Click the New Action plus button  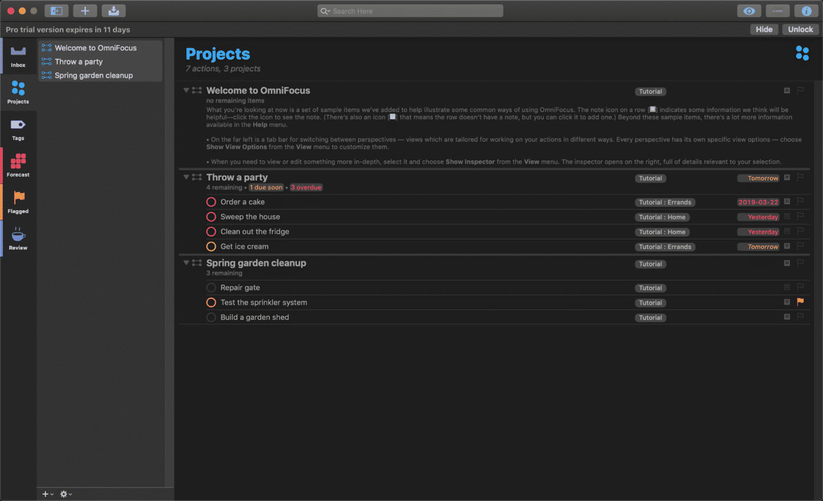click(x=85, y=11)
